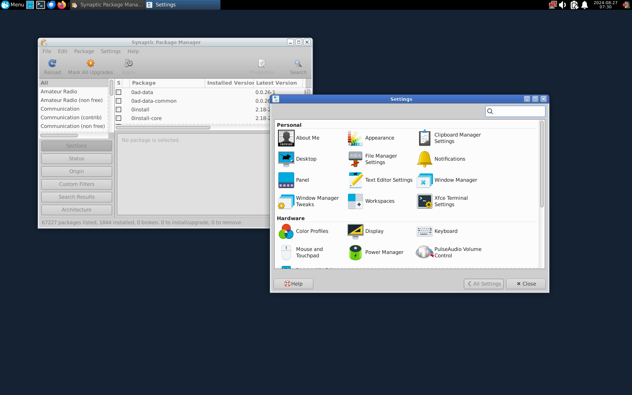Tick the status box for 0ad-data-common

point(118,101)
